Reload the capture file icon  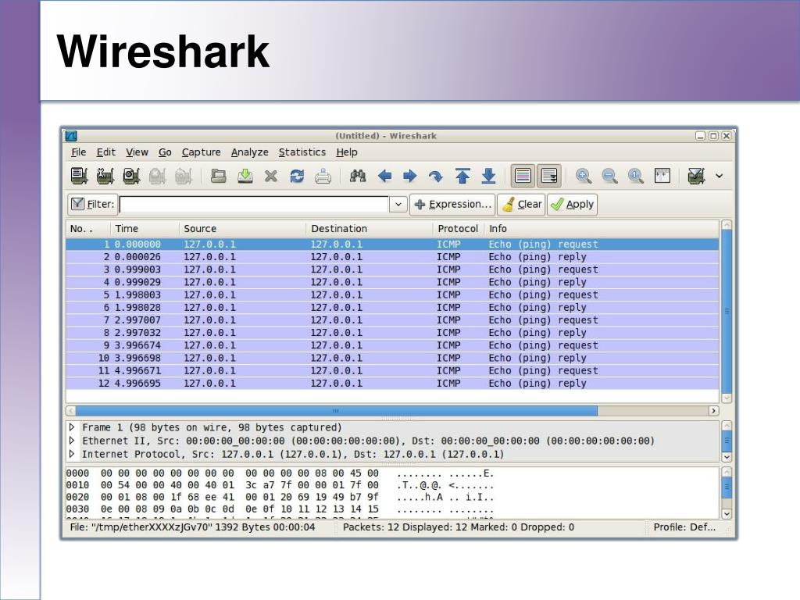click(x=297, y=176)
